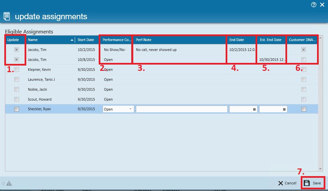
Task: Toggle Customer DNA checkbox for Noble, Jacki
Action: pyautogui.click(x=304, y=89)
